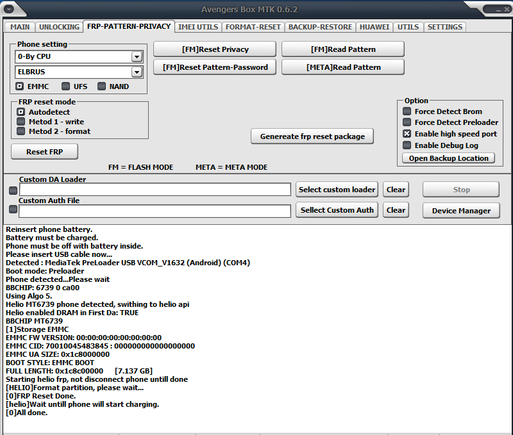Open the title bar dropdown menu icon
This screenshot has width=513, height=435.
click(x=9, y=9)
